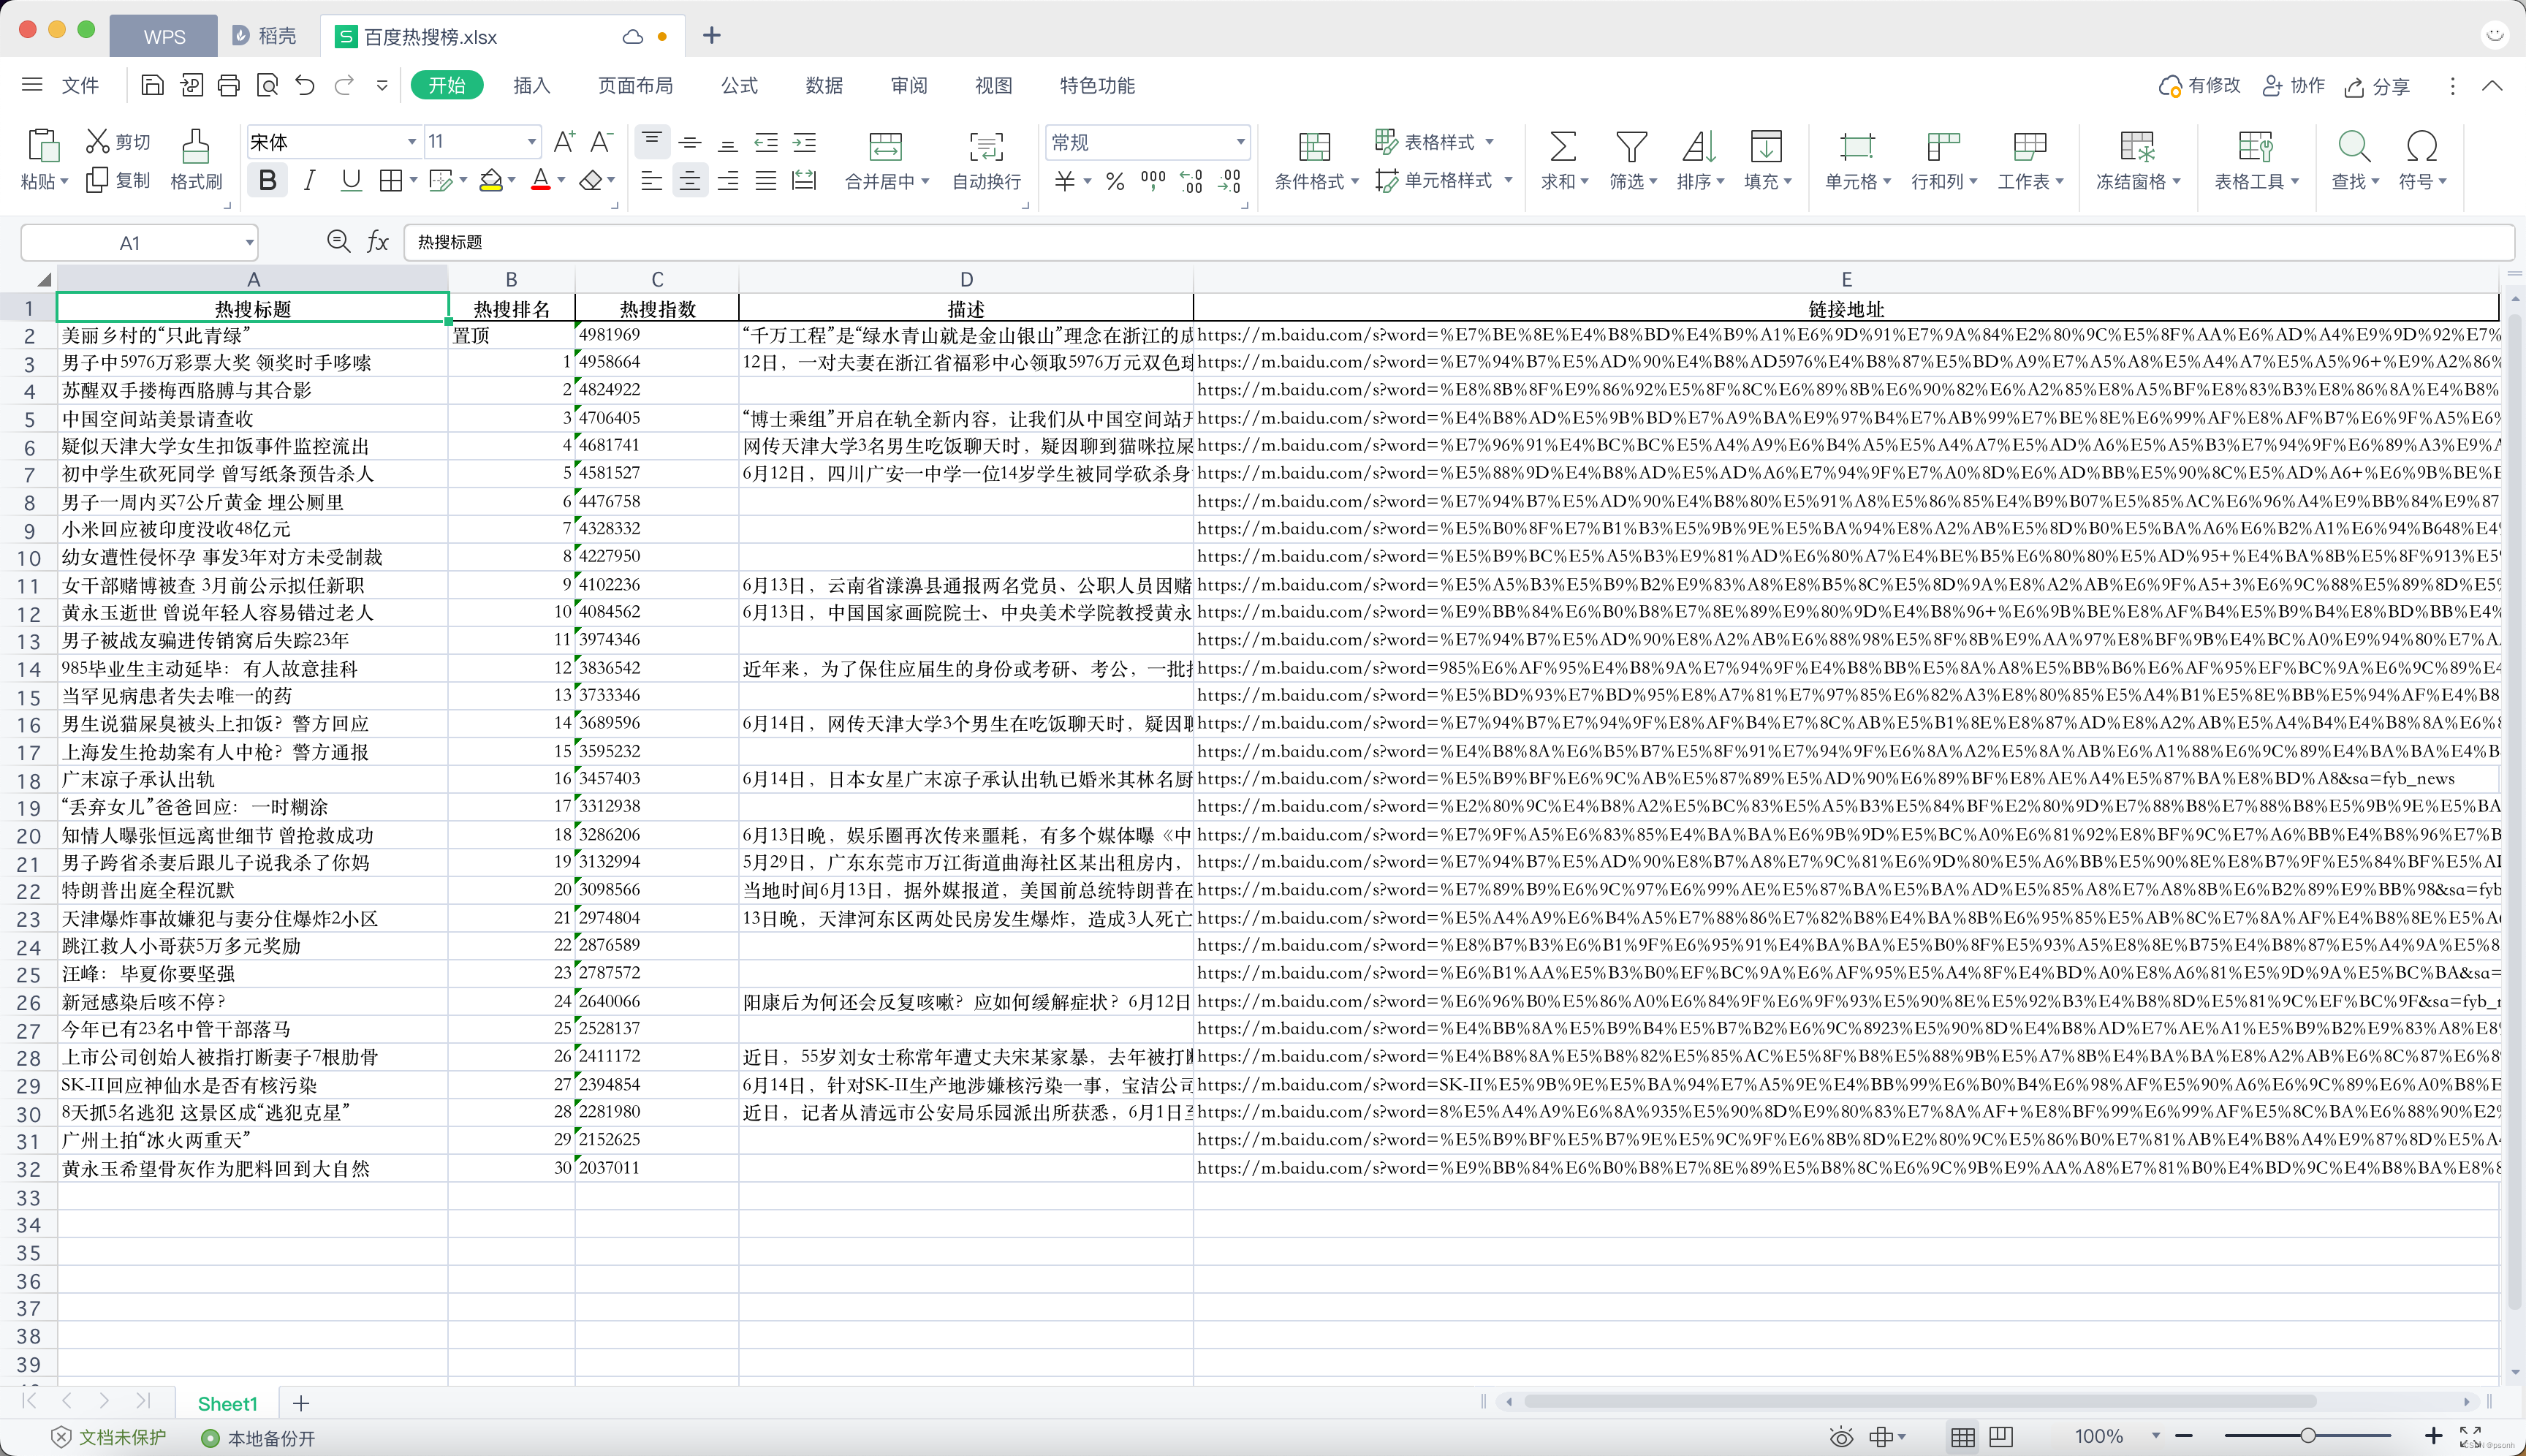Select the Sheet1 sheet tab

pos(227,1403)
